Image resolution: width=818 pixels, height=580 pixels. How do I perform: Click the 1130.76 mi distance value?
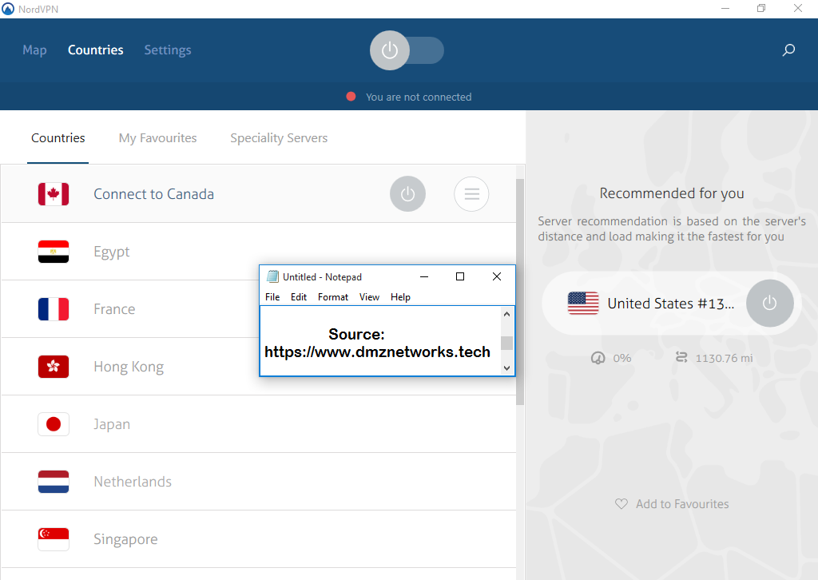coord(724,358)
